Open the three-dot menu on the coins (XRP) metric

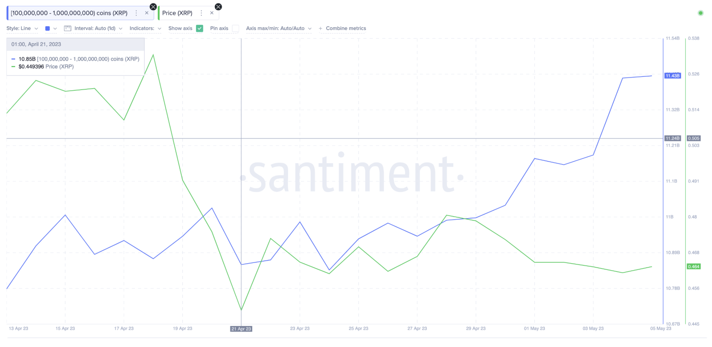click(136, 13)
